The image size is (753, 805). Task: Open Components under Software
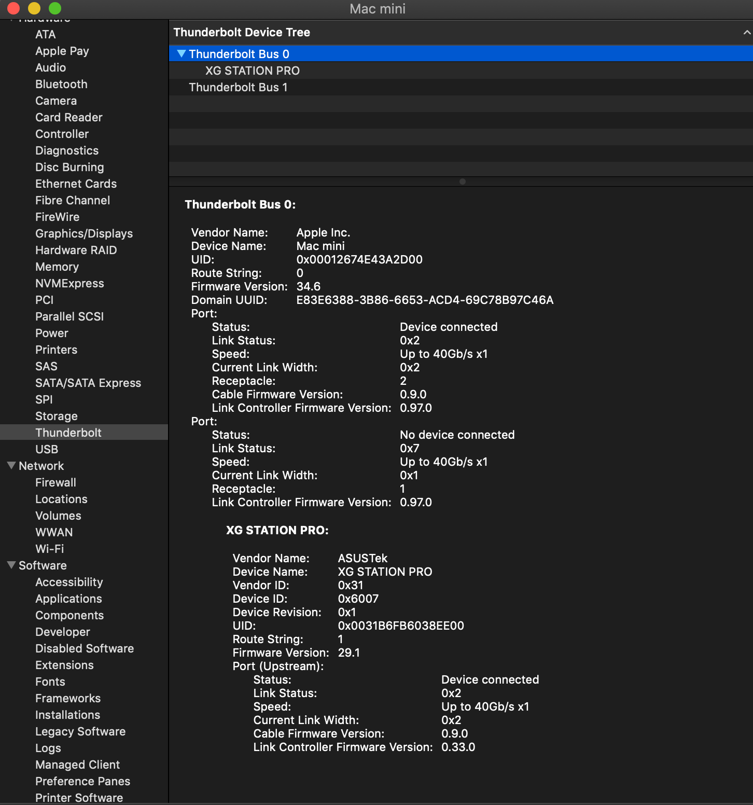click(69, 615)
